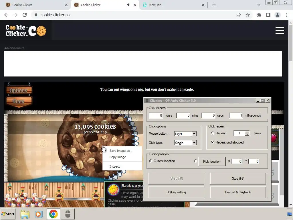Switch to the New Tab tab

[173, 5]
